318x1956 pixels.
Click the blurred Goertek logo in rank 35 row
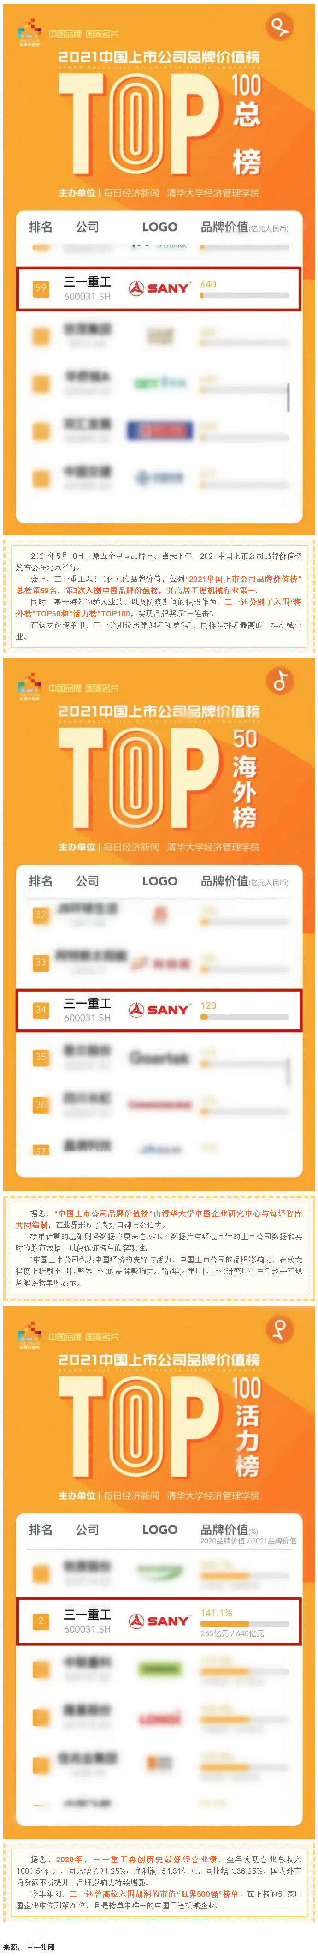coord(159,1057)
